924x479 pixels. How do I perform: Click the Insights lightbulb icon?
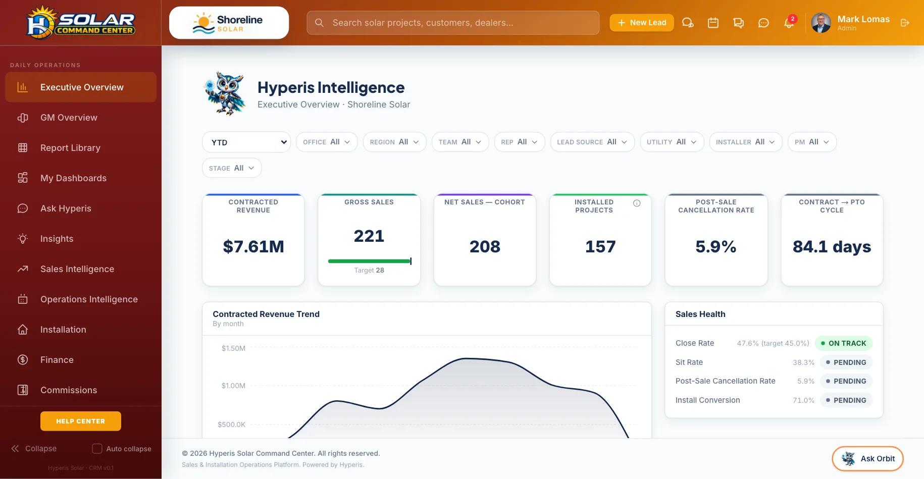(x=23, y=239)
